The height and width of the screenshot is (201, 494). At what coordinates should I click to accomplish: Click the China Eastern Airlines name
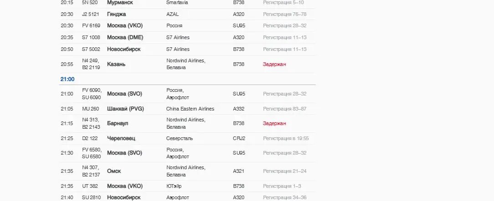(x=190, y=109)
